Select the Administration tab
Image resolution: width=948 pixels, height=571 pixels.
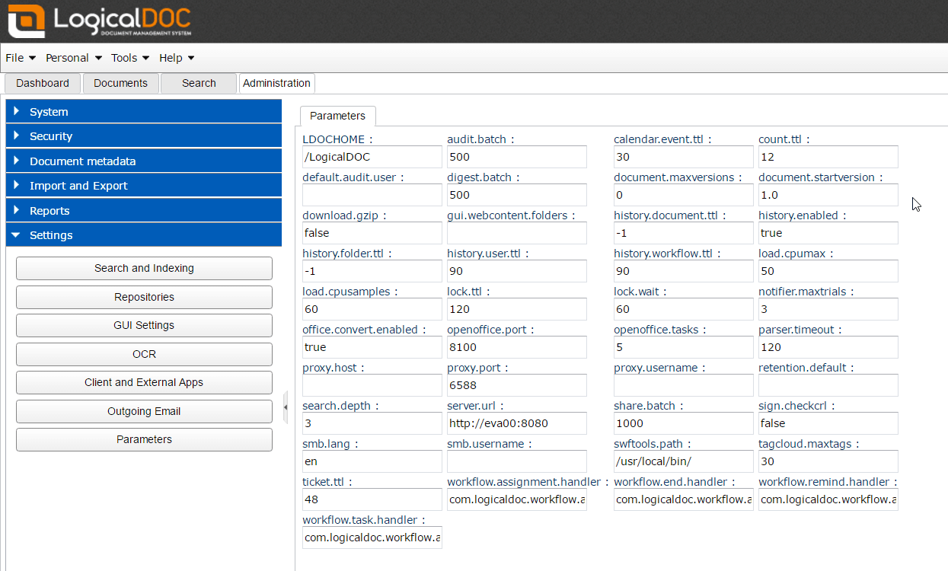click(x=276, y=83)
